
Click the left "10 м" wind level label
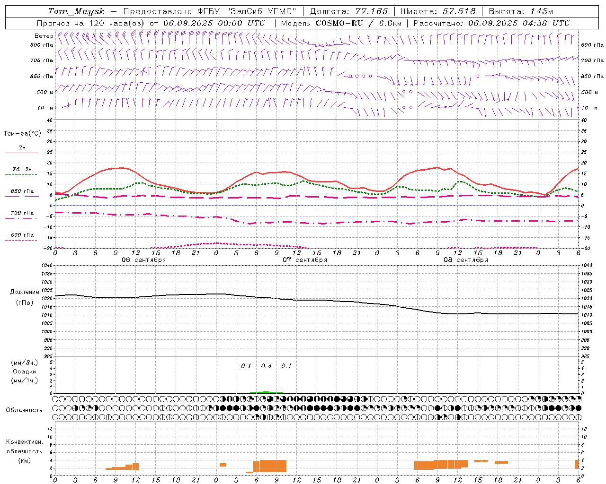[45, 108]
